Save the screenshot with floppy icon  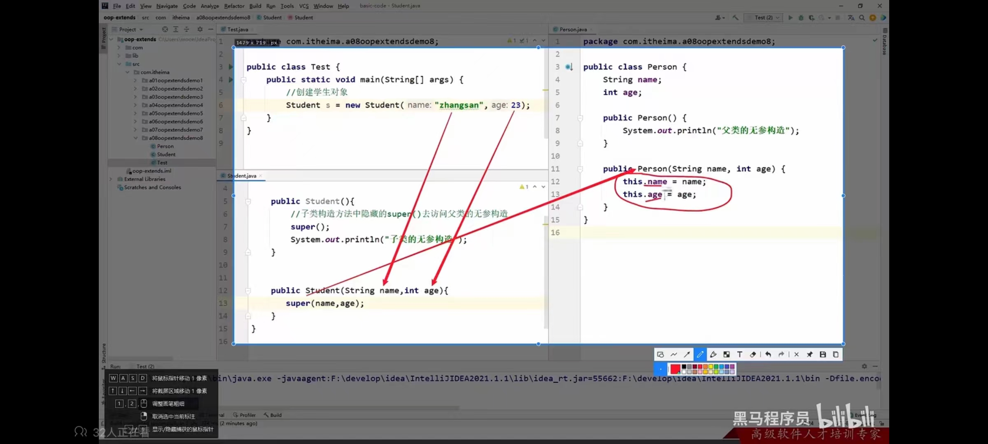point(823,354)
